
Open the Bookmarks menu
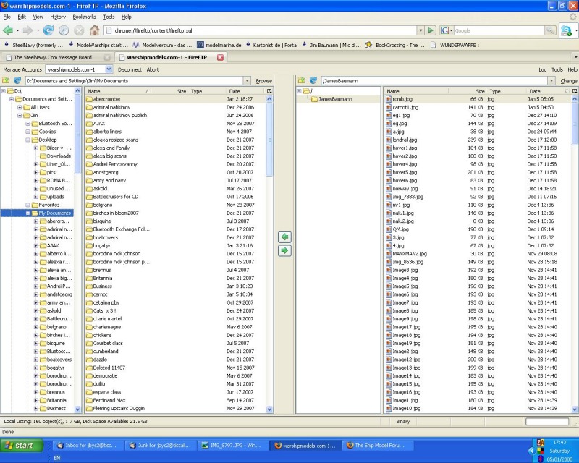(84, 16)
